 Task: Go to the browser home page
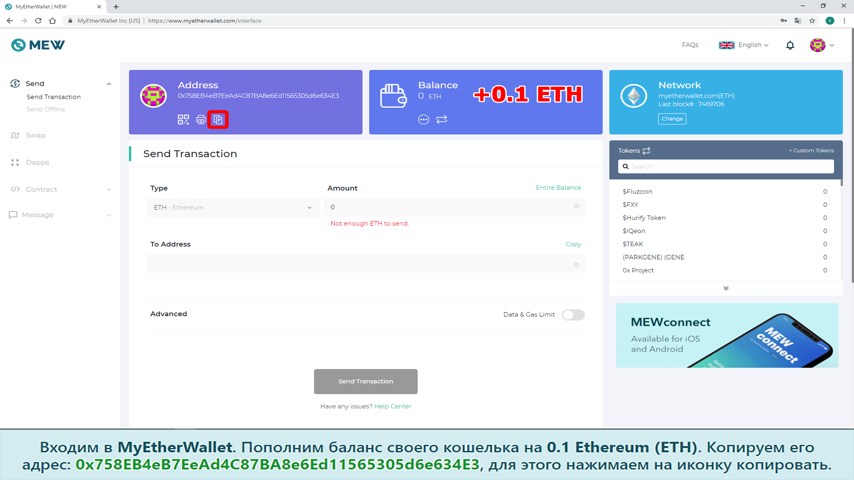click(52, 21)
